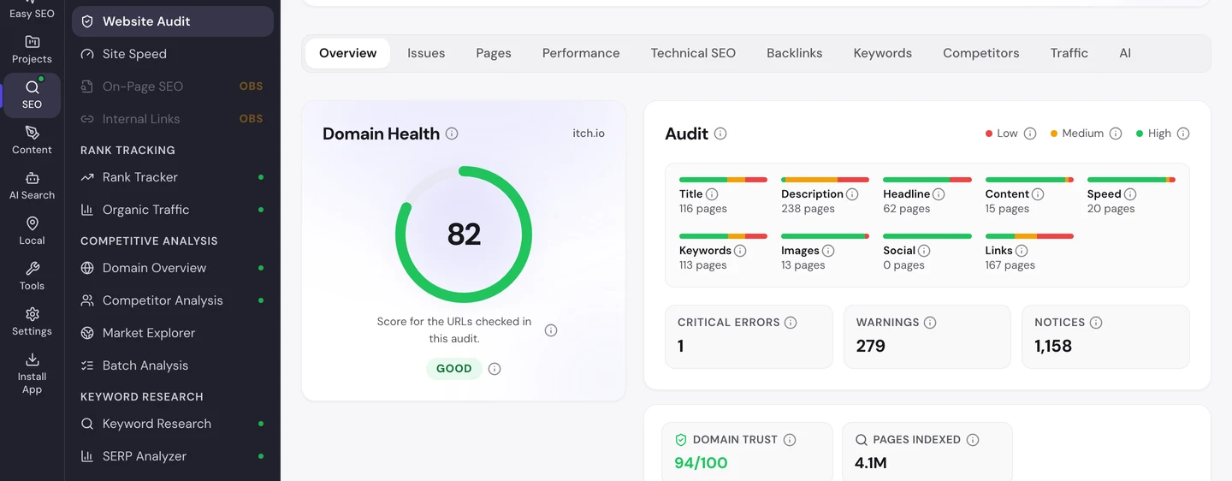
Task: Open the Technical SEO tab
Action: (693, 53)
